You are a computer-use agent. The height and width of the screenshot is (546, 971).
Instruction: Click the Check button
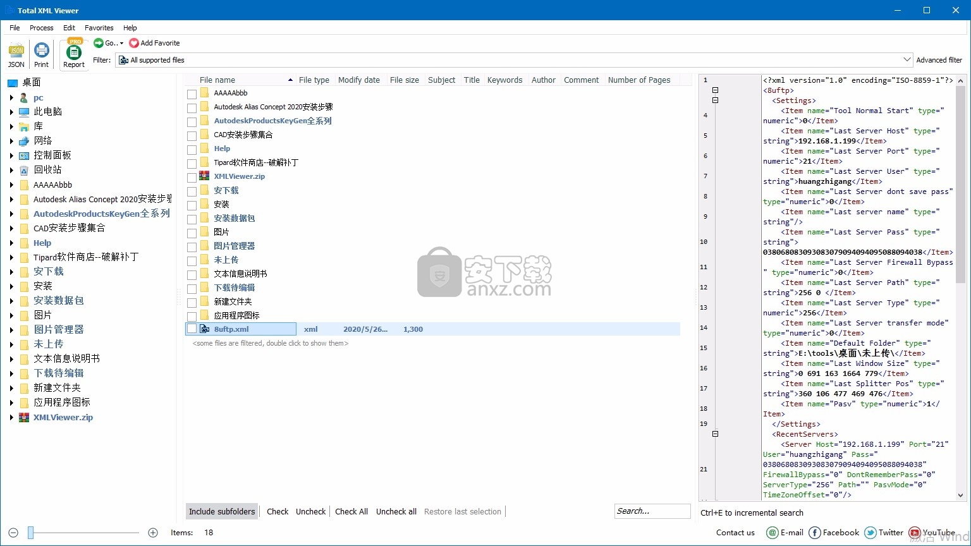[278, 512]
